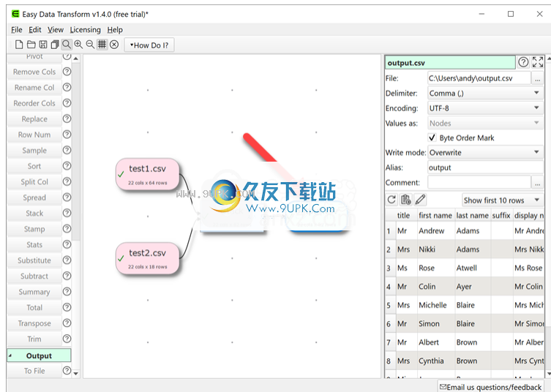Open help for Row Num

point(67,135)
